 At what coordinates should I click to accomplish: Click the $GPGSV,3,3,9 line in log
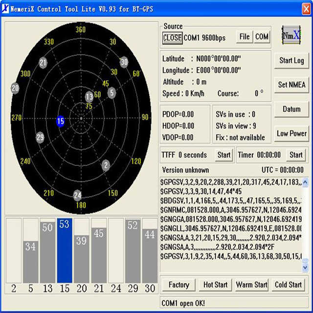[x=201, y=191]
